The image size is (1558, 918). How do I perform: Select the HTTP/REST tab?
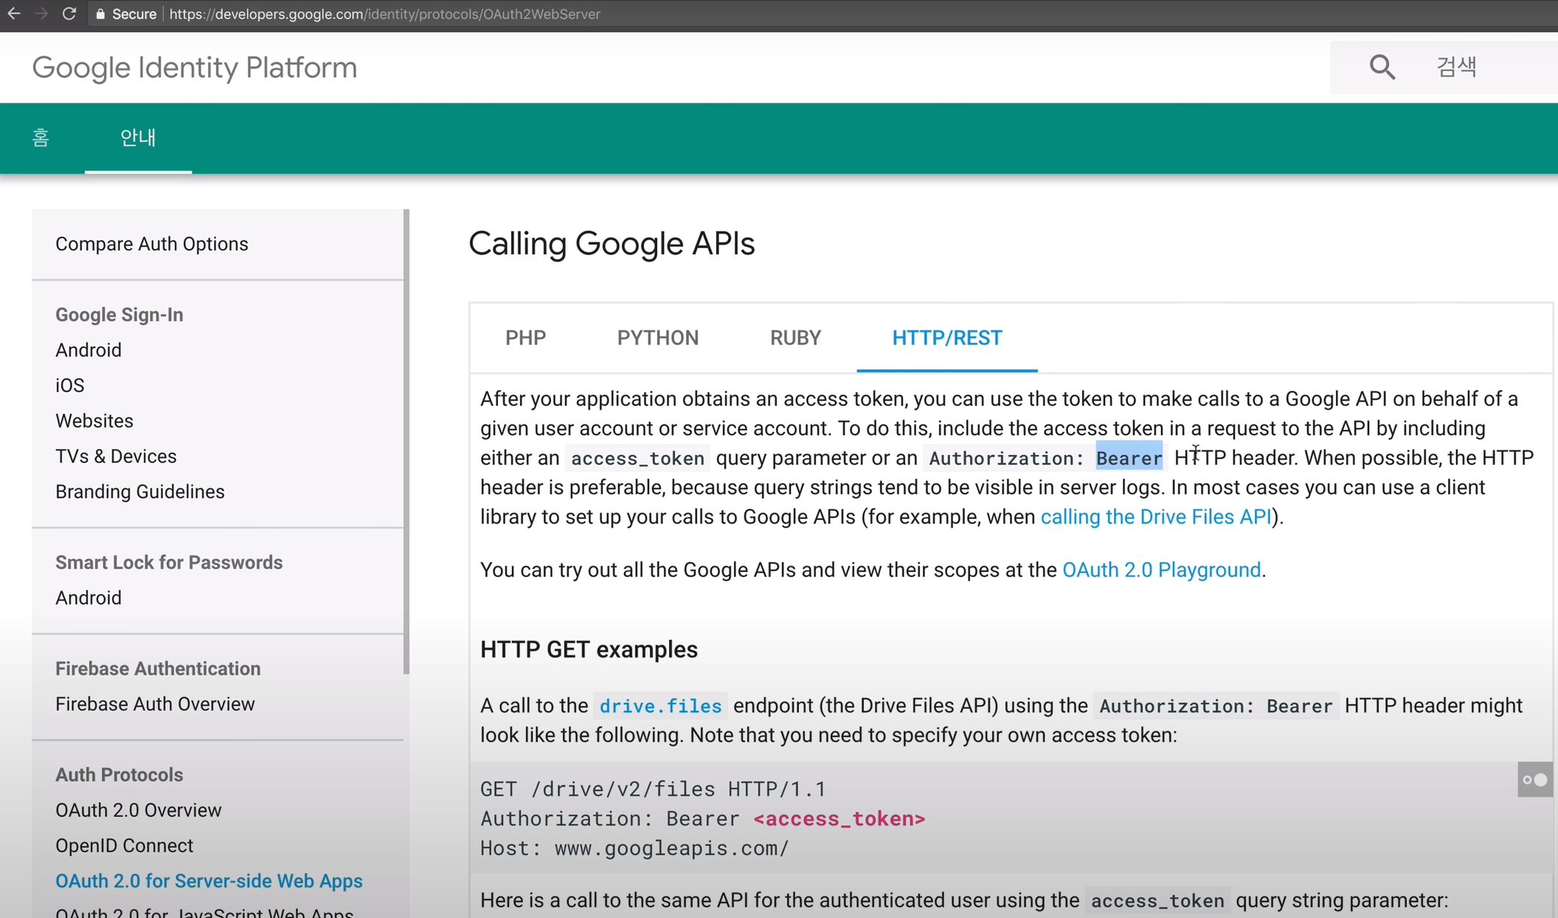click(x=946, y=338)
